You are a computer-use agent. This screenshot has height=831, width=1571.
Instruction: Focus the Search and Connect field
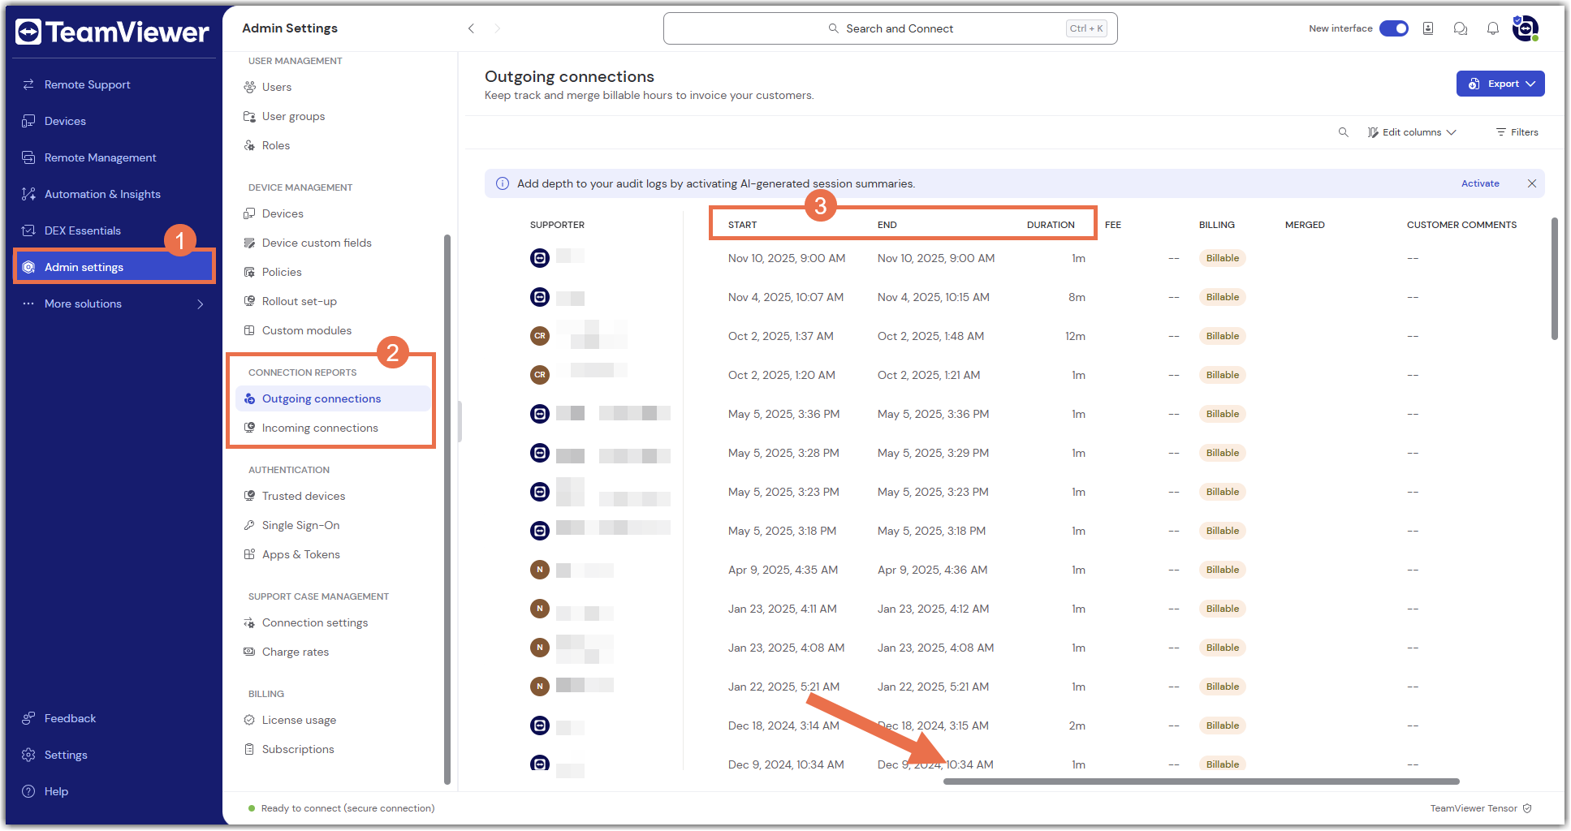click(890, 28)
